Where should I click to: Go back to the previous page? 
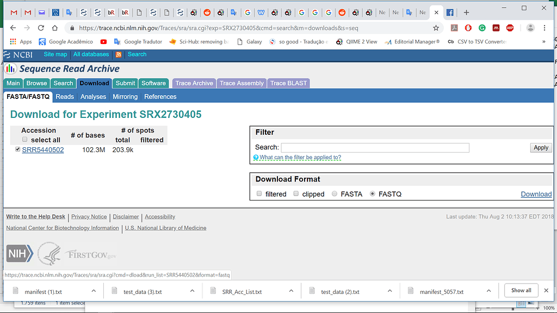(13, 28)
